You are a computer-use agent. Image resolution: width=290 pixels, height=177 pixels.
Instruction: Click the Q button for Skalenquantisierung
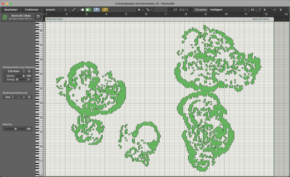click(29, 97)
